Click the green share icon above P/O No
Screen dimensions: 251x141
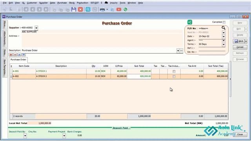(190, 22)
